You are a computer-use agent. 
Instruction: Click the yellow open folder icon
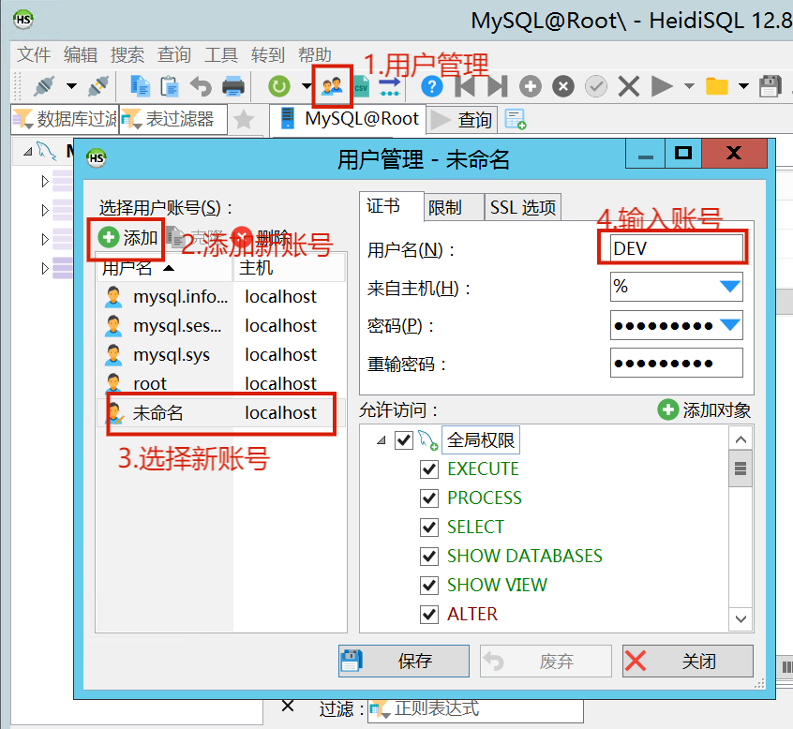tap(717, 86)
